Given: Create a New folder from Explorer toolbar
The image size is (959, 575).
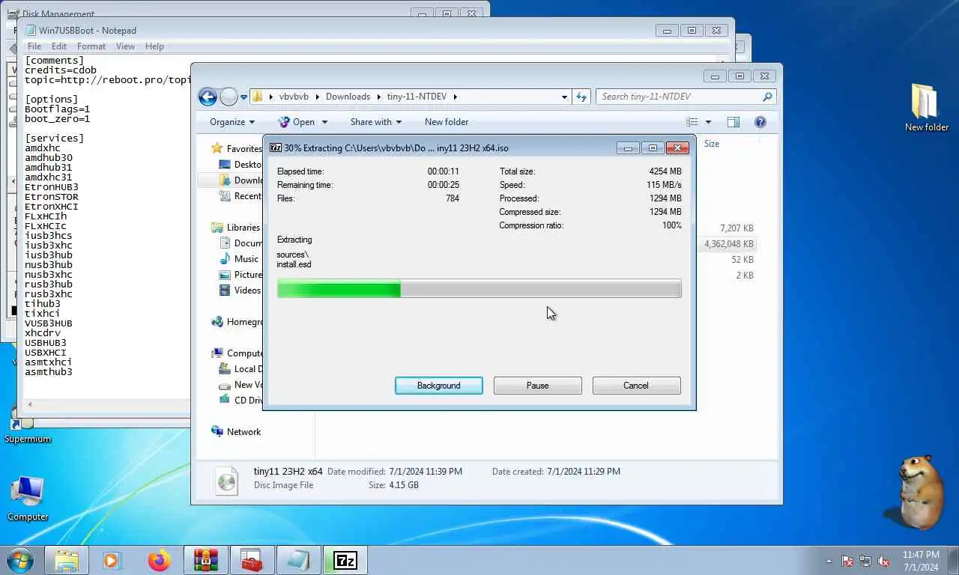Looking at the screenshot, I should point(447,122).
